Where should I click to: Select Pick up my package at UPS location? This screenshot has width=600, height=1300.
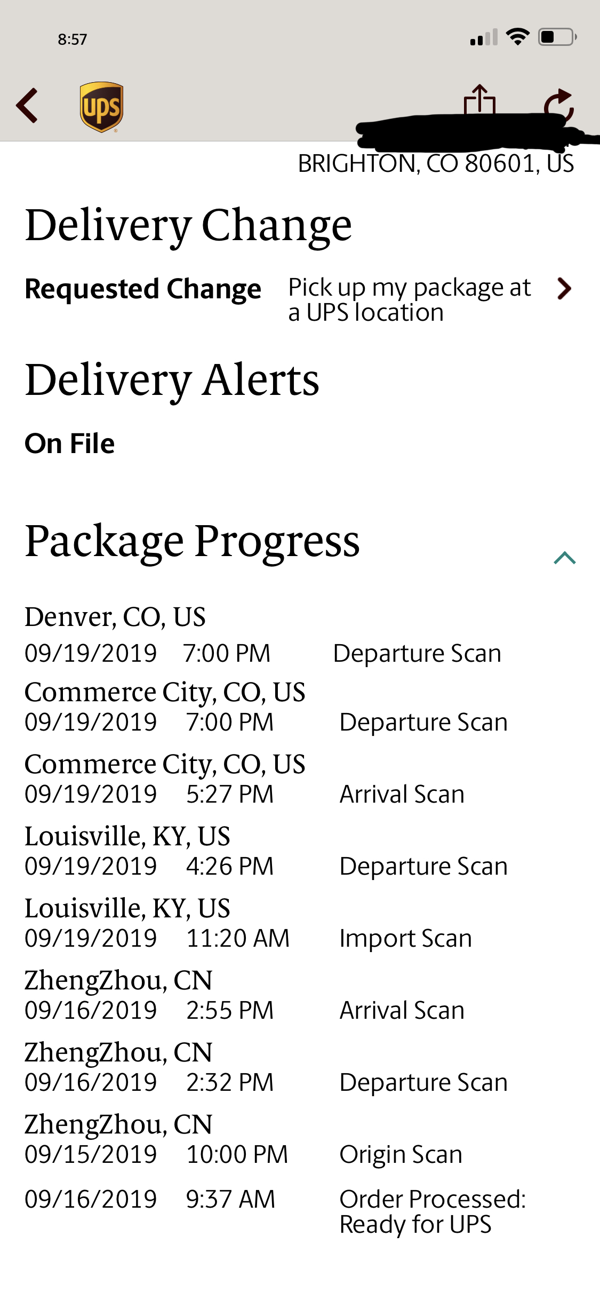pos(409,300)
